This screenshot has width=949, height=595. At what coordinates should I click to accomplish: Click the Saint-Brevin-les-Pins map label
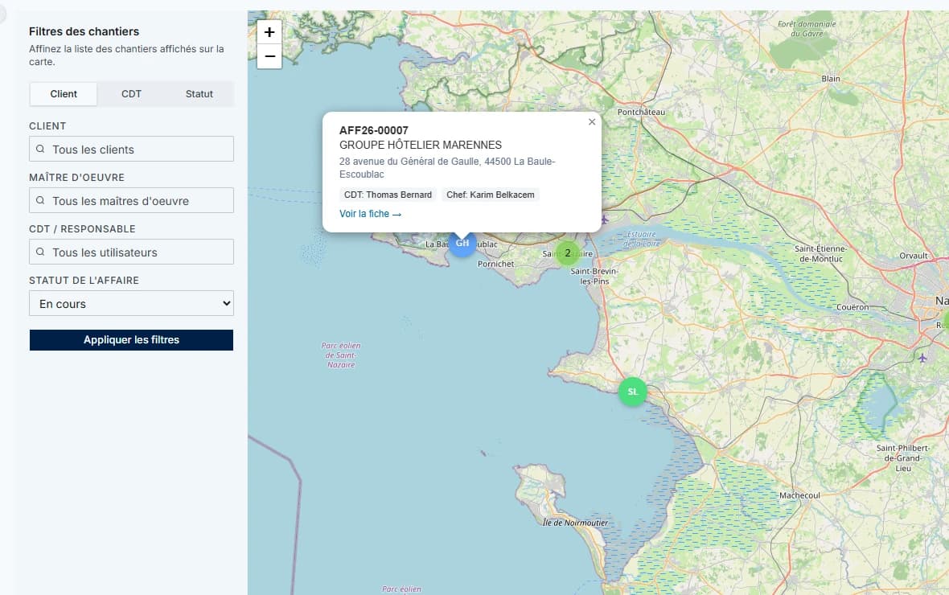(594, 276)
